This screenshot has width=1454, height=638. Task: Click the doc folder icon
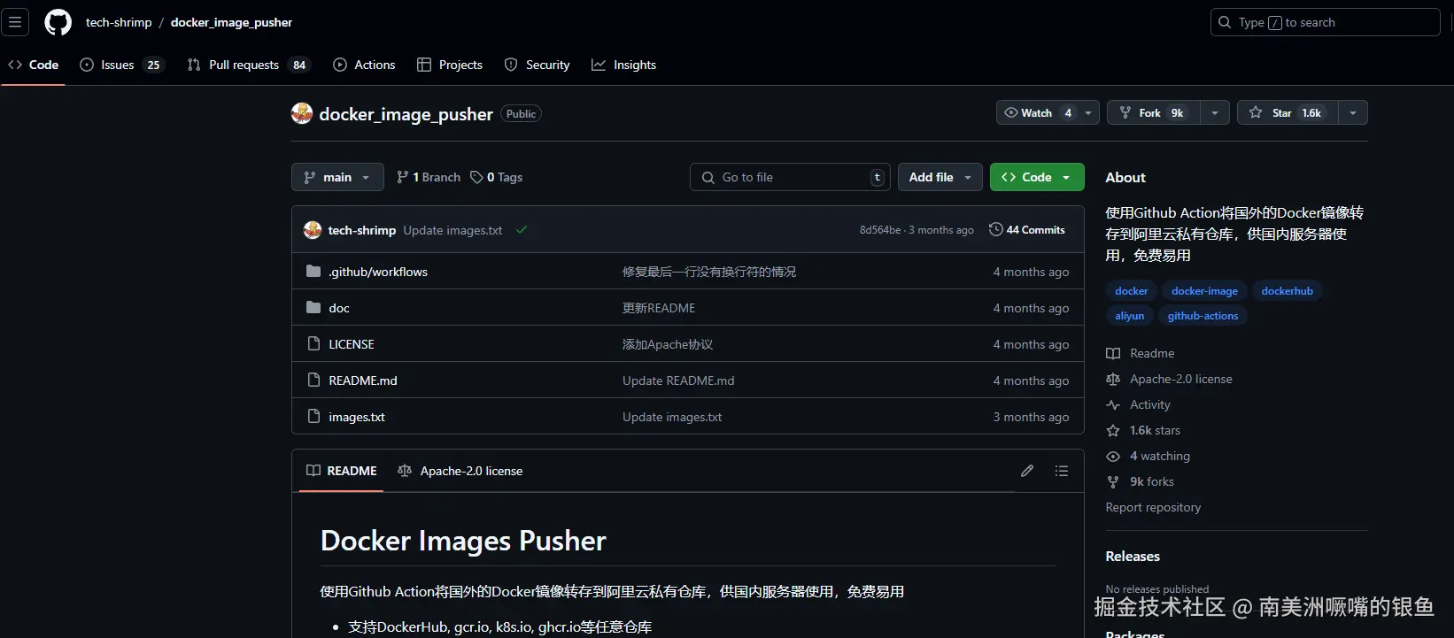(x=313, y=307)
